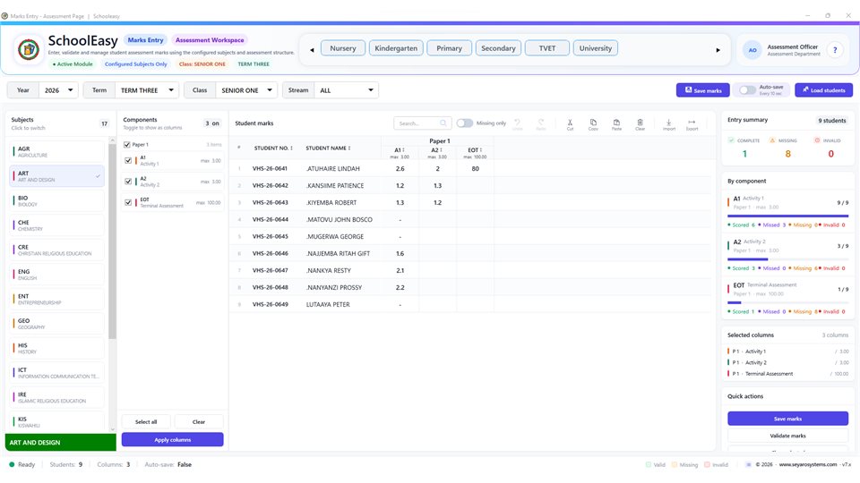This screenshot has height=483, width=860.
Task: Click the INVALID icon in Entry summary
Action: [x=817, y=140]
